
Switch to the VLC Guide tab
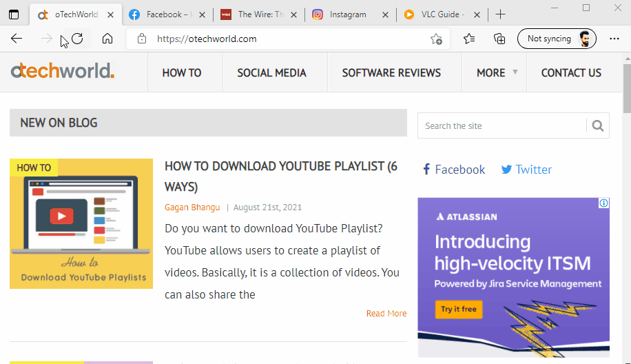point(442,14)
